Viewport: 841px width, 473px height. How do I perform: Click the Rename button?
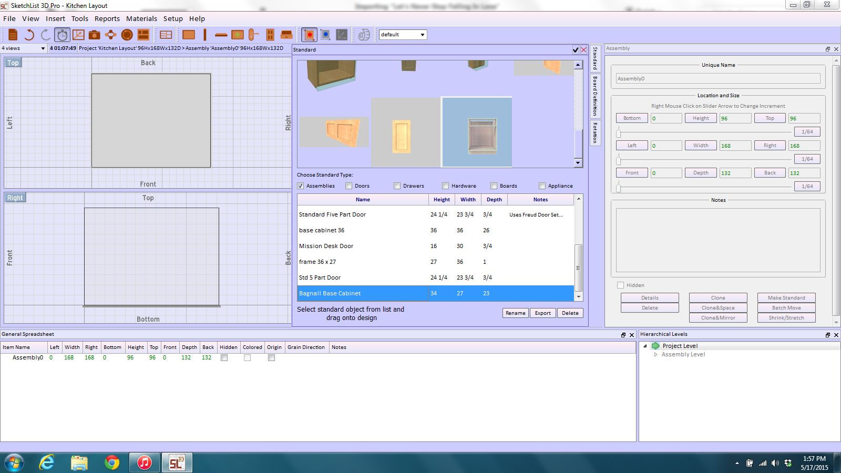pyautogui.click(x=515, y=313)
